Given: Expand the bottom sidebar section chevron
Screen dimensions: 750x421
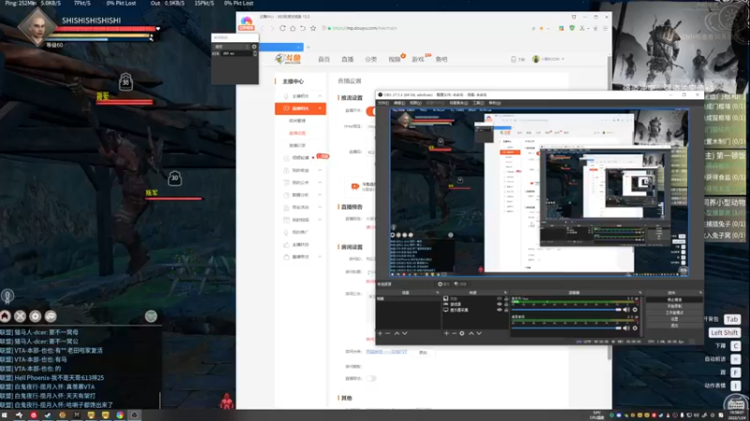Looking at the screenshot, I should coord(320,256).
